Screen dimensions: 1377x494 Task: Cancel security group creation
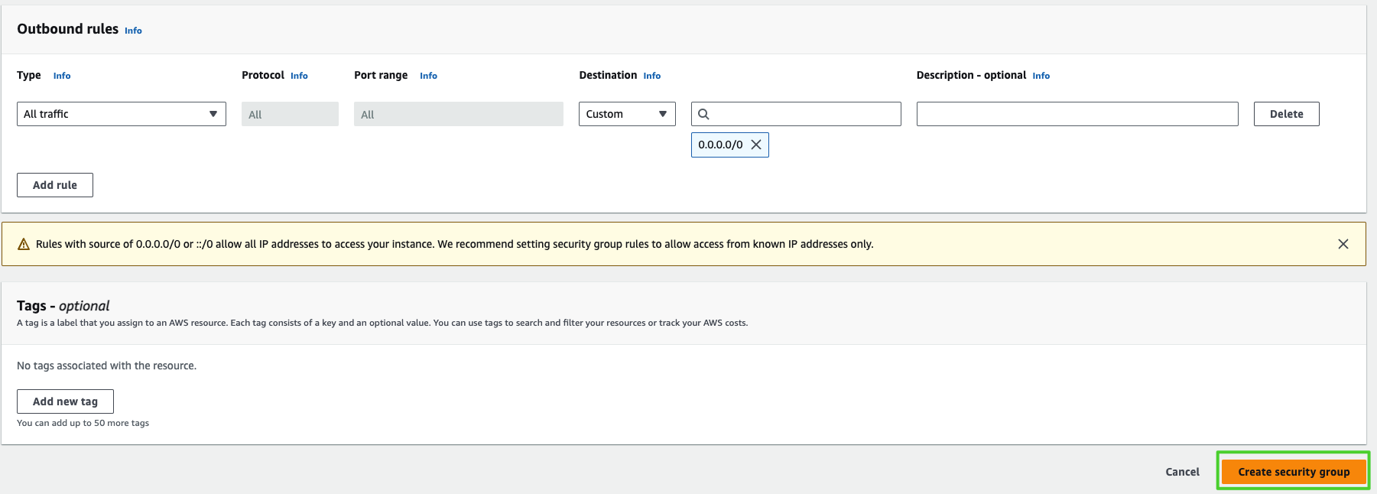tap(1182, 472)
